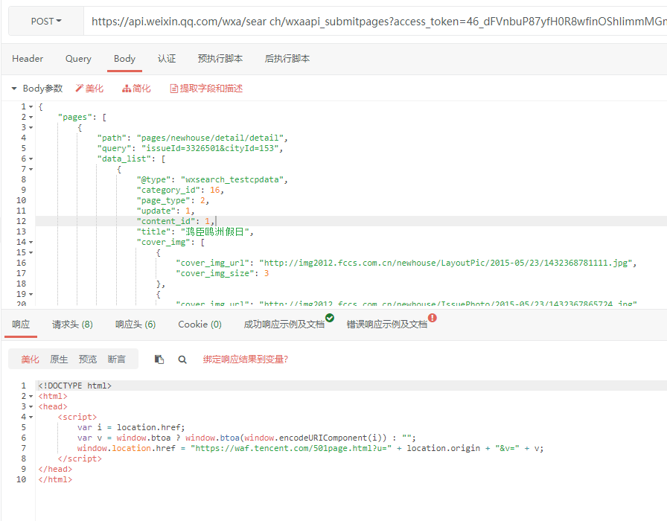Fold the object at request line 7
Viewport: 667px width, 521px height.
coord(31,169)
